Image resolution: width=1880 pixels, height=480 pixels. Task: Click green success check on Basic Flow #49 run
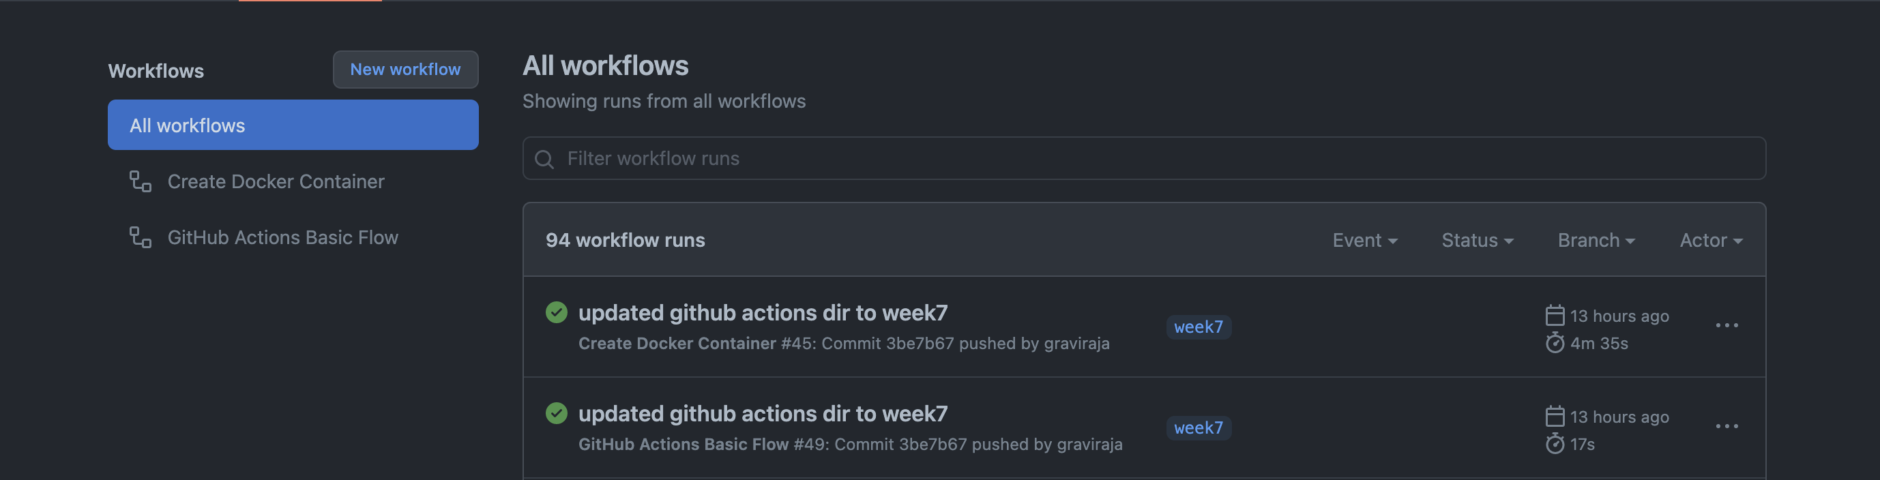click(556, 414)
